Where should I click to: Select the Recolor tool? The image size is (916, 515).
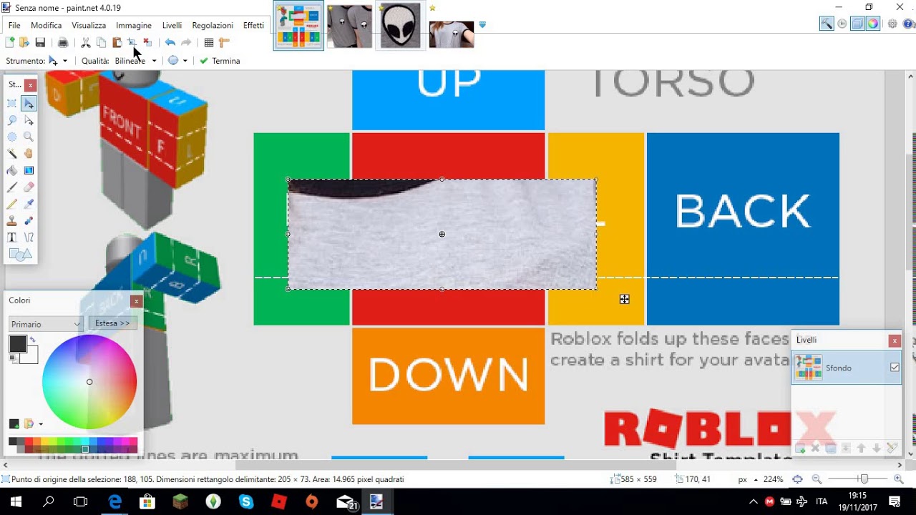coord(29,221)
